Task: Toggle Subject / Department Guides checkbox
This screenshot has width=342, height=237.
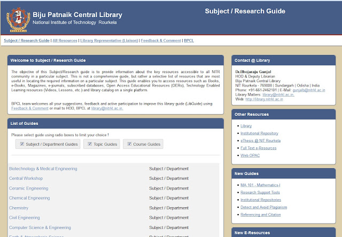Action: pos(22,144)
